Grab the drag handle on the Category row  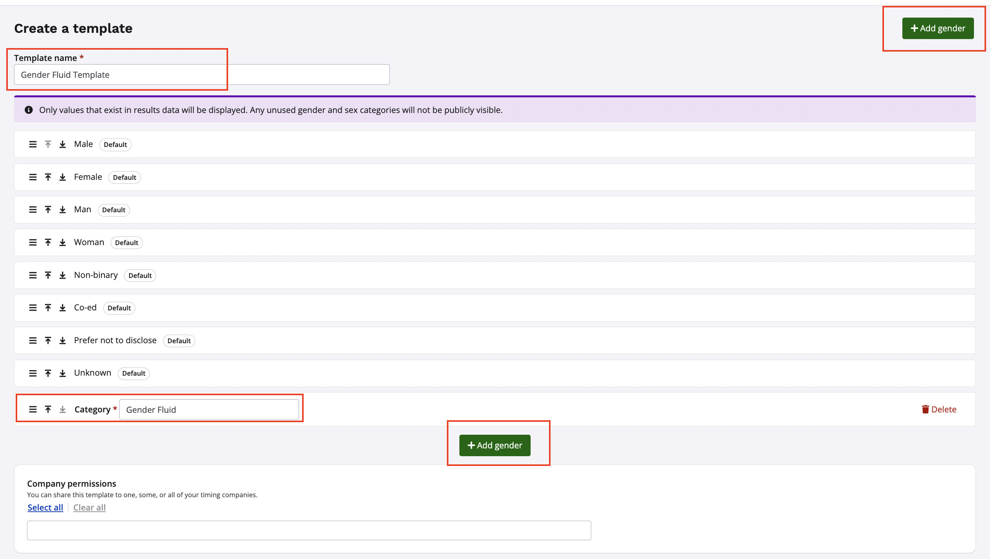click(32, 409)
